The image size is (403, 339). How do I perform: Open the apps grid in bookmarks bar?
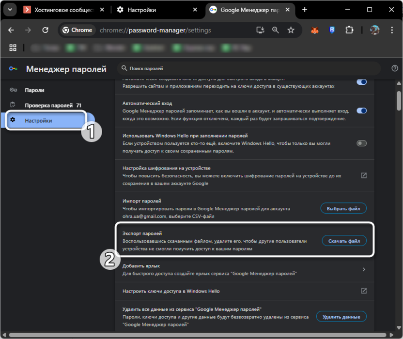[x=13, y=47]
